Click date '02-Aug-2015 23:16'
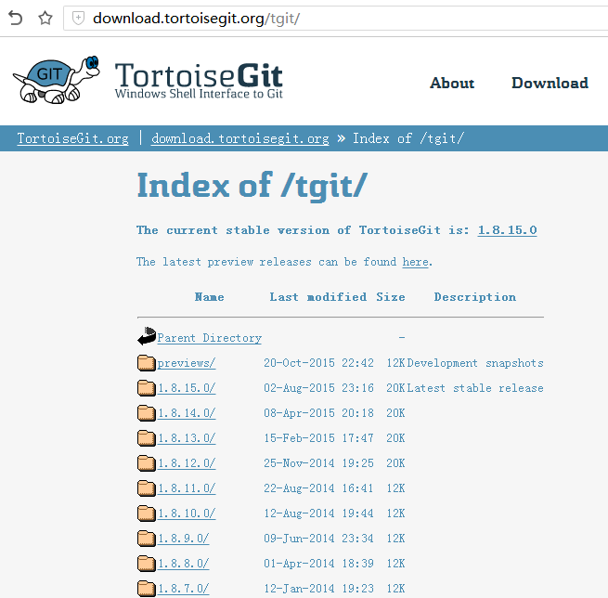This screenshot has height=598, width=608. (x=318, y=388)
